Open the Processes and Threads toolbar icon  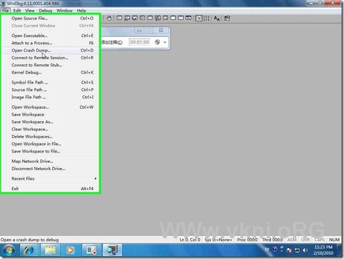181,18
